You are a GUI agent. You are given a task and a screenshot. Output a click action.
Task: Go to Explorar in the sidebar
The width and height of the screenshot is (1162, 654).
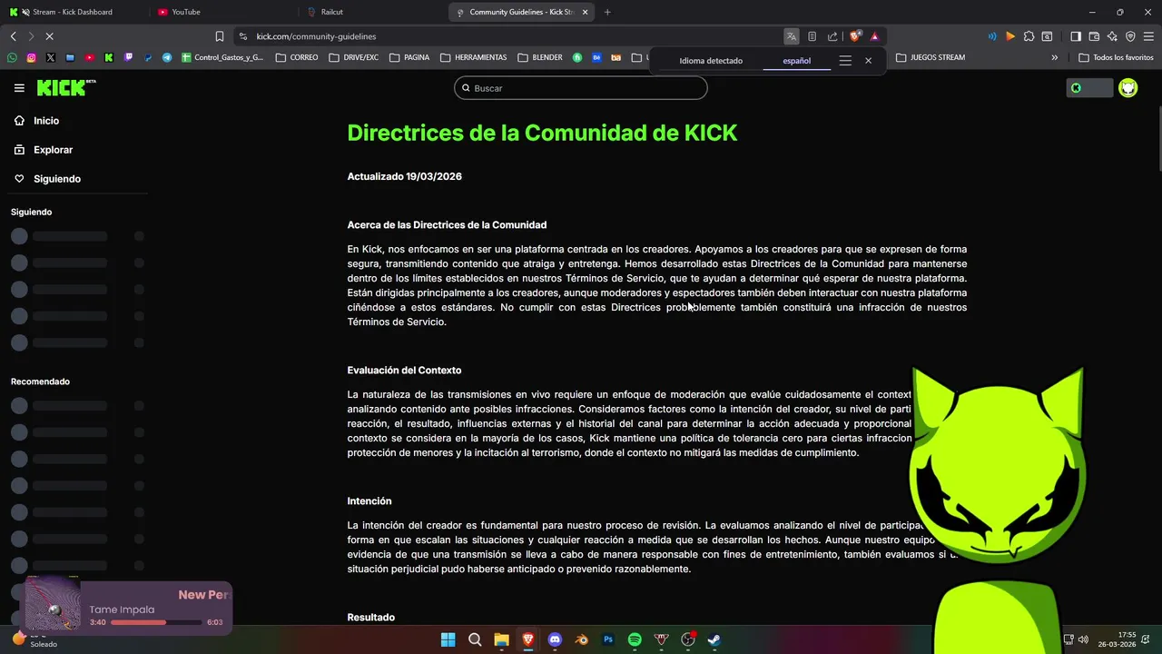click(43, 150)
